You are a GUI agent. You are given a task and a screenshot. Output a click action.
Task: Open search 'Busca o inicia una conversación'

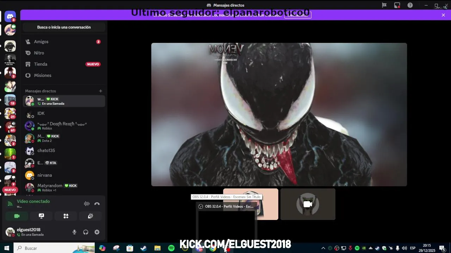coord(64,27)
